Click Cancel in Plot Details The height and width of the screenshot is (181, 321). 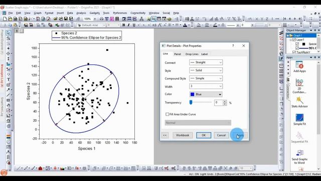tap(221, 135)
